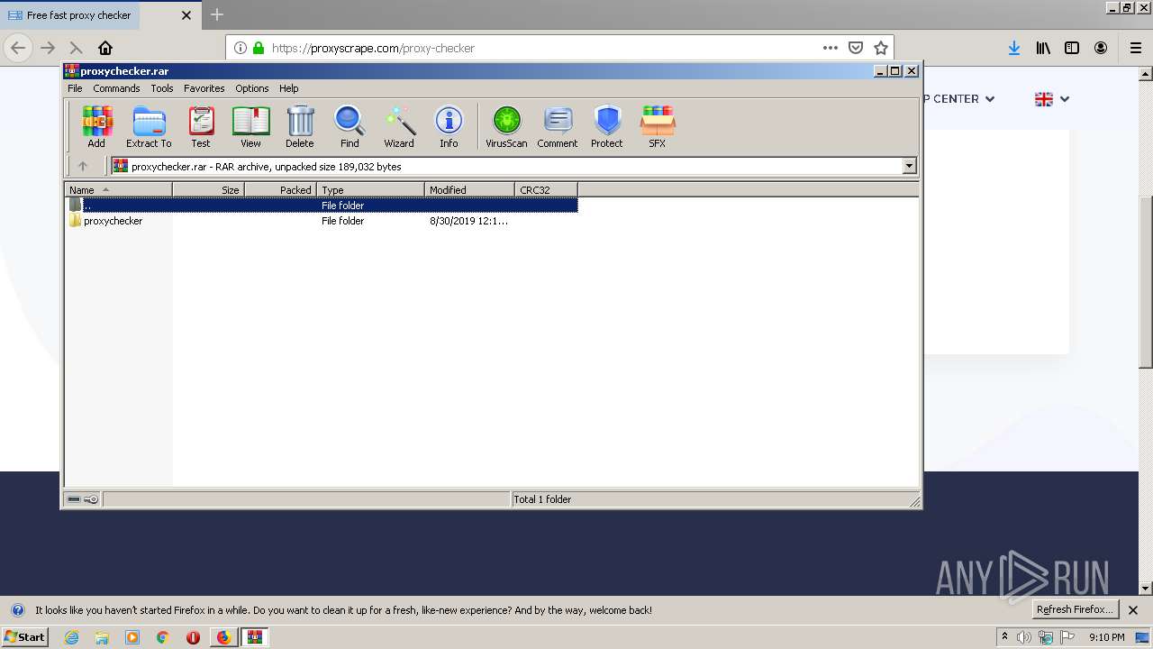This screenshot has height=649, width=1153.
Task: Sort by the Name column header
Action: pos(118,190)
